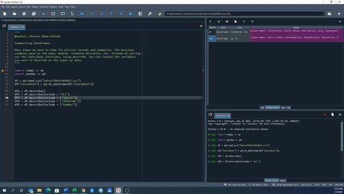Open the Tools menu
The height and width of the screenshot is (194, 344).
point(61,7)
